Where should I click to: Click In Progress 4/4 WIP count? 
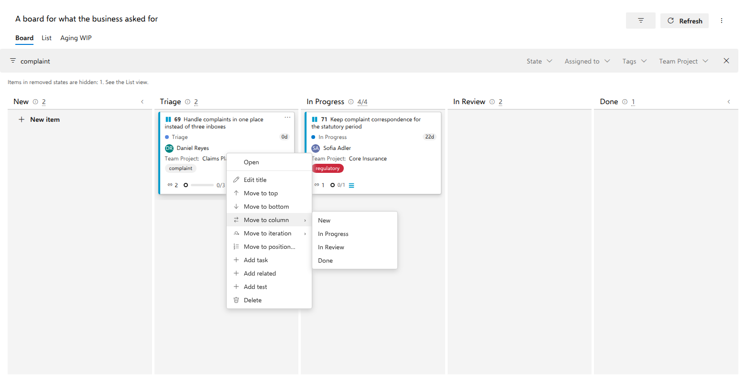[x=362, y=102]
